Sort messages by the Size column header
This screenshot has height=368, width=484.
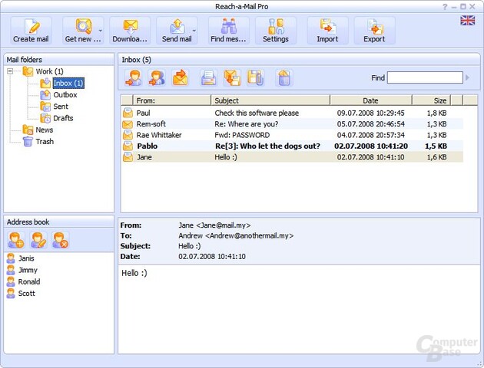(432, 100)
